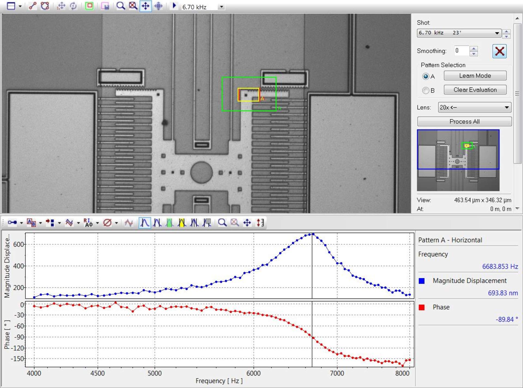523x388 pixels.
Task: Click the graph pan arrows icon
Action: (247, 223)
